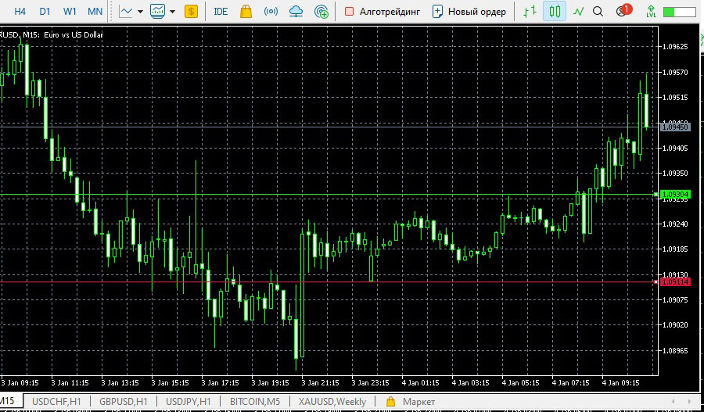This screenshot has width=704, height=412.
Task: Open the cloud VPS hosting icon
Action: [x=296, y=12]
